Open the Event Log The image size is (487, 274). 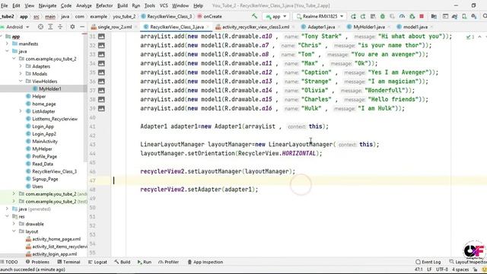coord(428,262)
